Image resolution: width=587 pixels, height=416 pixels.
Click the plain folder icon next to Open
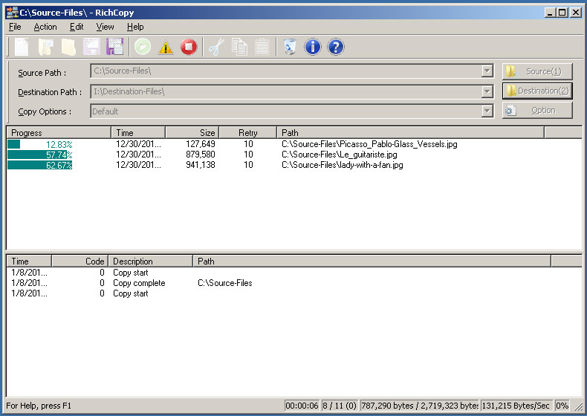click(68, 48)
